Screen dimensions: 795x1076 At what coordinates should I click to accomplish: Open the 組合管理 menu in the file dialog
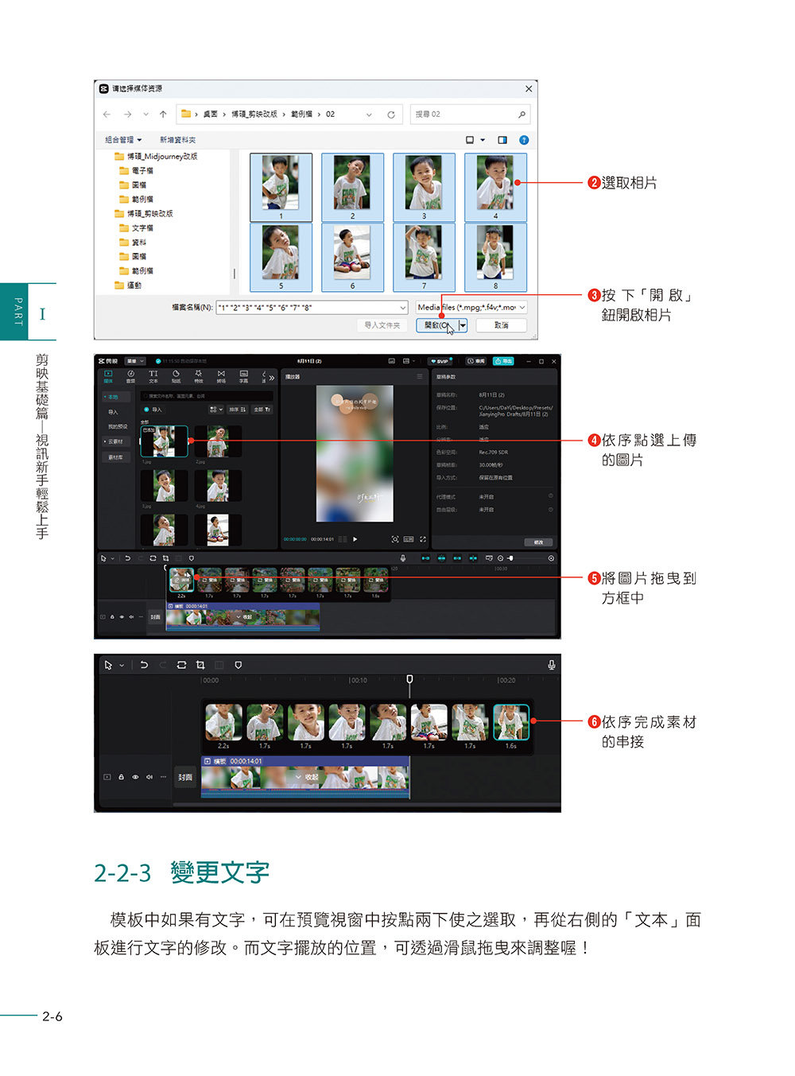pos(118,139)
